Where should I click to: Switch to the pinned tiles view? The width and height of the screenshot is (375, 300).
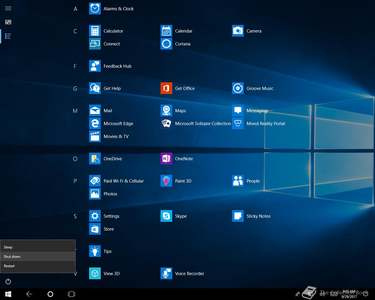(x=8, y=22)
